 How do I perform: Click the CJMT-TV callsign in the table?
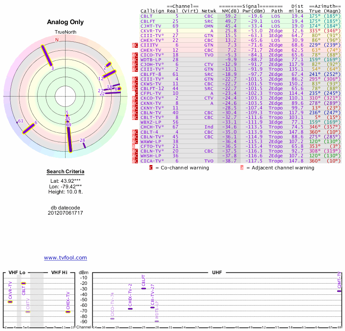[x=151, y=25]
